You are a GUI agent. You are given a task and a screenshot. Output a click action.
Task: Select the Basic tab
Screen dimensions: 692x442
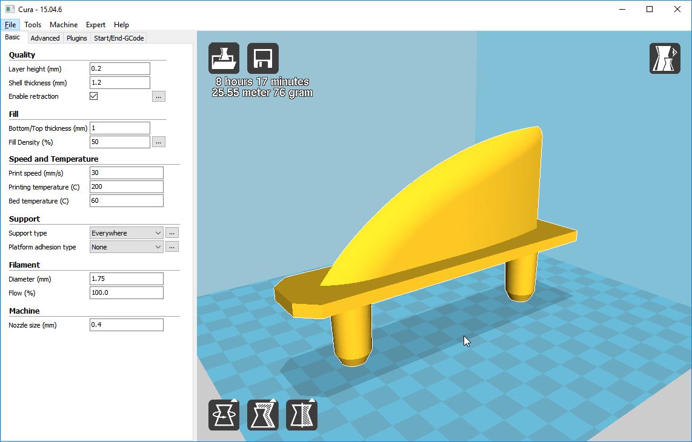[12, 37]
